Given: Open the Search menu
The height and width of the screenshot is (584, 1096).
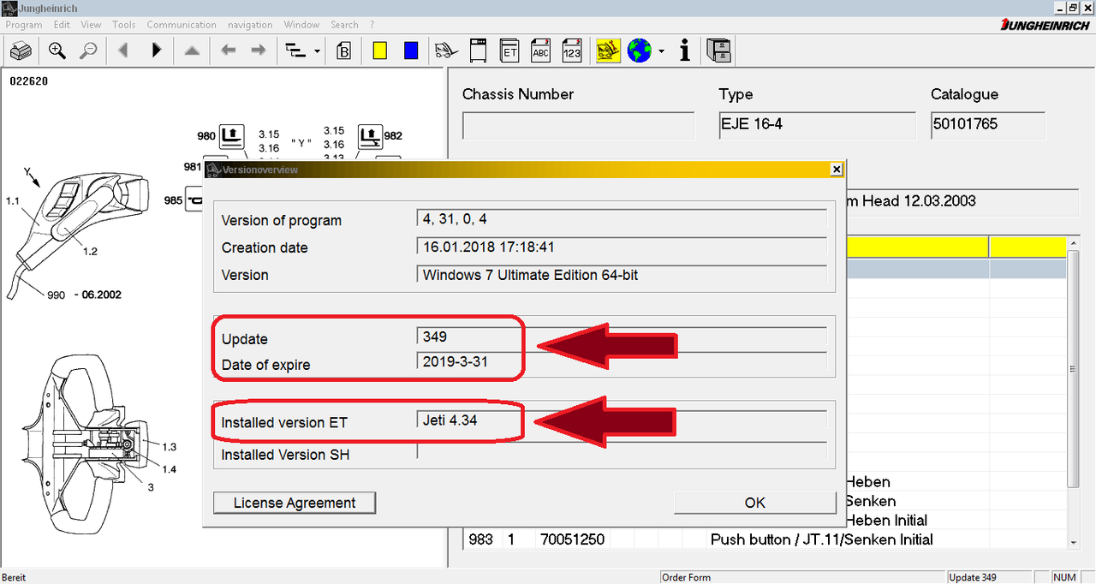Looking at the screenshot, I should pyautogui.click(x=344, y=25).
